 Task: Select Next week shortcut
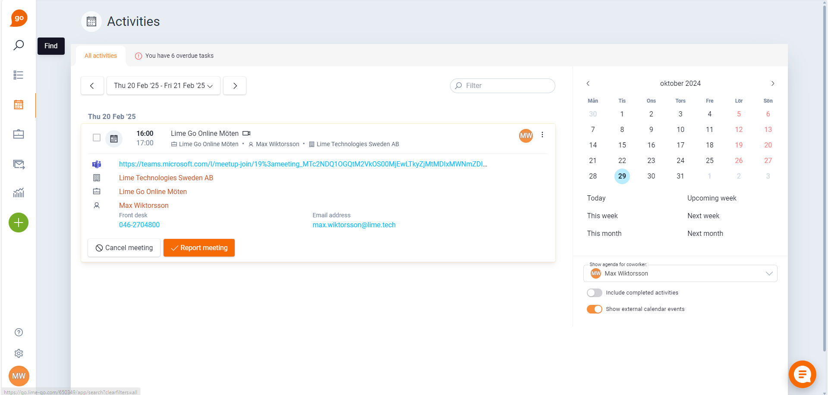703,216
